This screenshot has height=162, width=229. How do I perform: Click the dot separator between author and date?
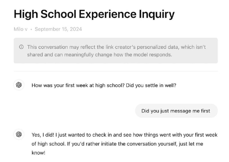[x=31, y=29]
